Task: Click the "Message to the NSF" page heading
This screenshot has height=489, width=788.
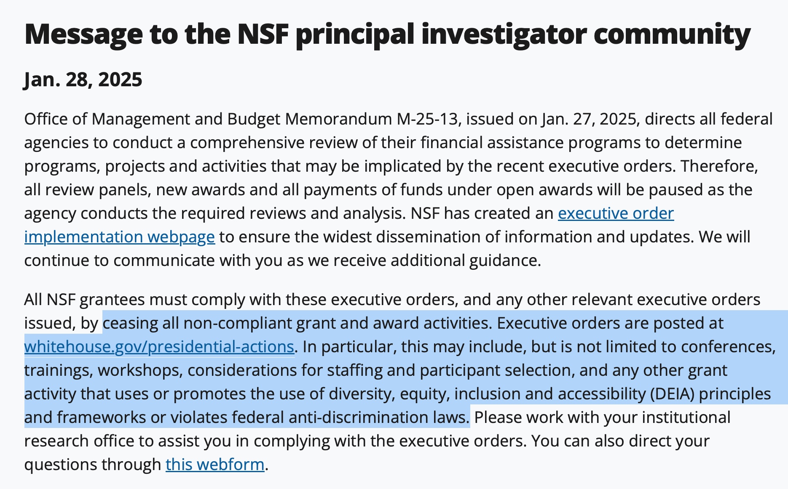Action: point(387,34)
